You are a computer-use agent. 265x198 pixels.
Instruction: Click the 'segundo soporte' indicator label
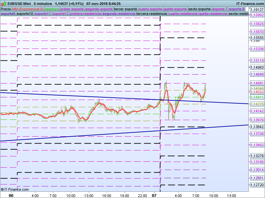99,9
